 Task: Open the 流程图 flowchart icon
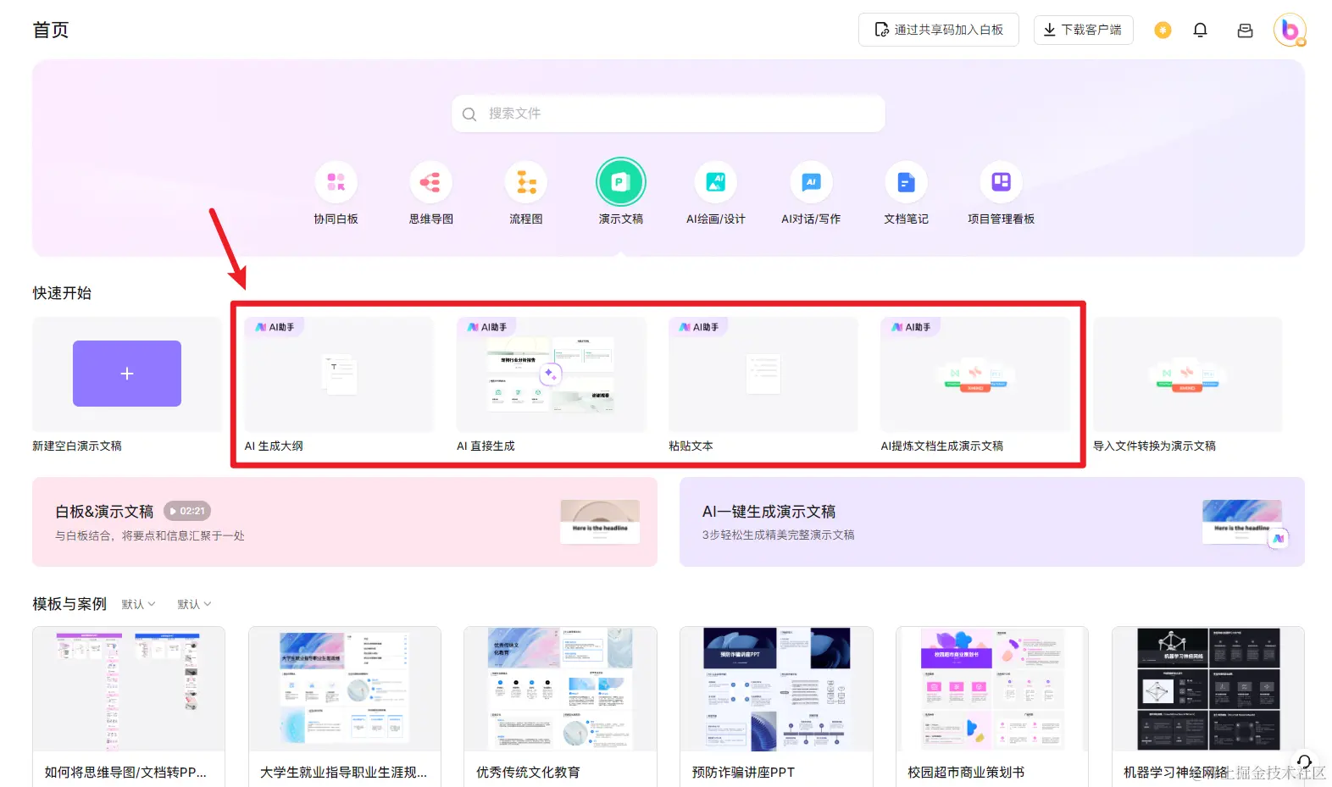526,182
